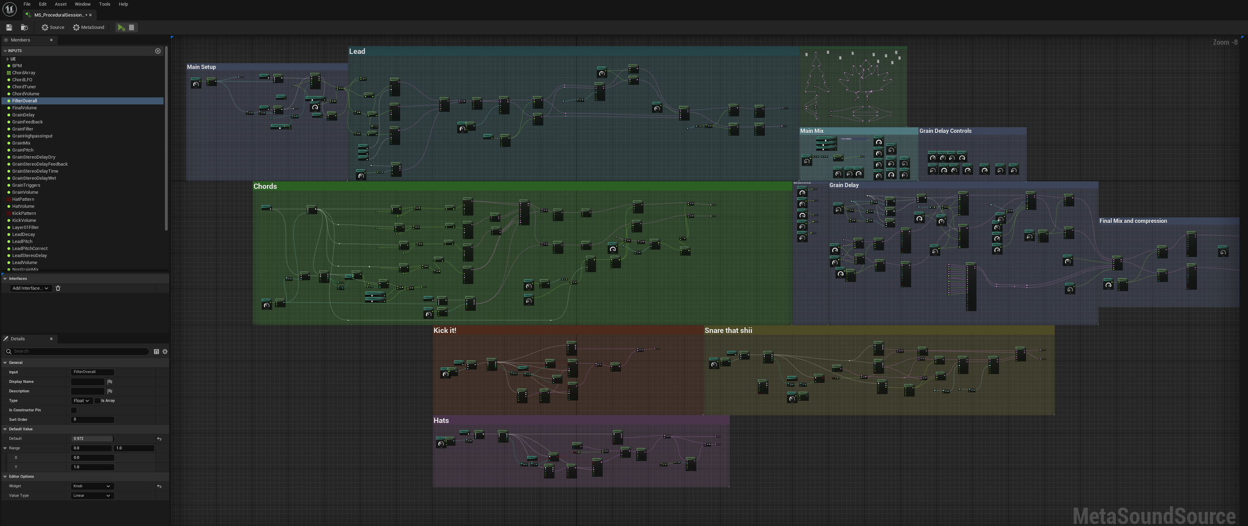Collapse the INPUTS section

tap(5, 51)
